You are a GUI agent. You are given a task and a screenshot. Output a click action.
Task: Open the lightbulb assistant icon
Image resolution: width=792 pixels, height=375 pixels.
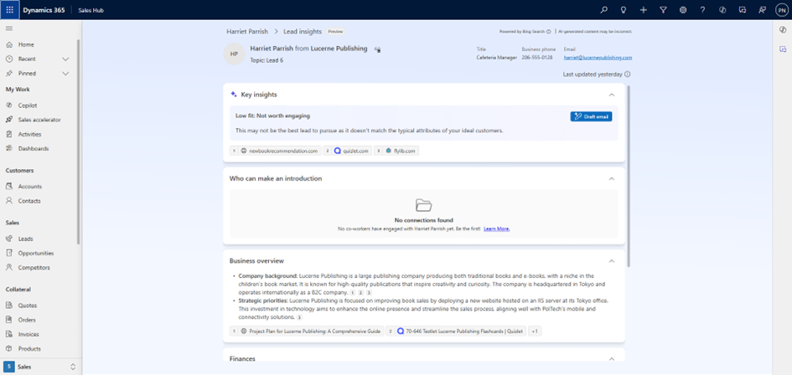[624, 9]
